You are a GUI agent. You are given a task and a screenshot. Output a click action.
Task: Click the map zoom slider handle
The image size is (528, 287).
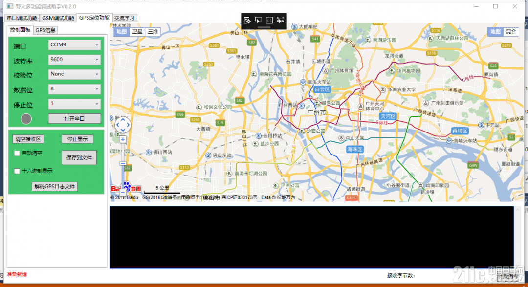[123, 163]
